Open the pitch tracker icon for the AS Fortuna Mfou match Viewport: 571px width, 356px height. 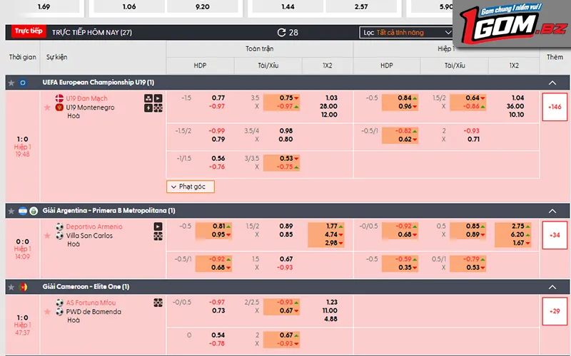coord(158,303)
